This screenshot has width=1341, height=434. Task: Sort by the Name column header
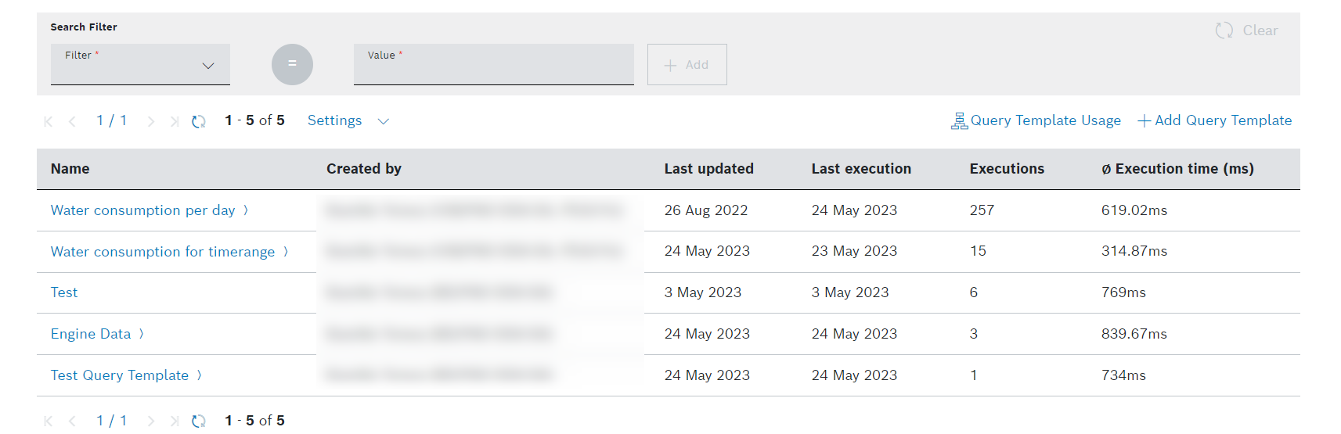pyautogui.click(x=70, y=169)
